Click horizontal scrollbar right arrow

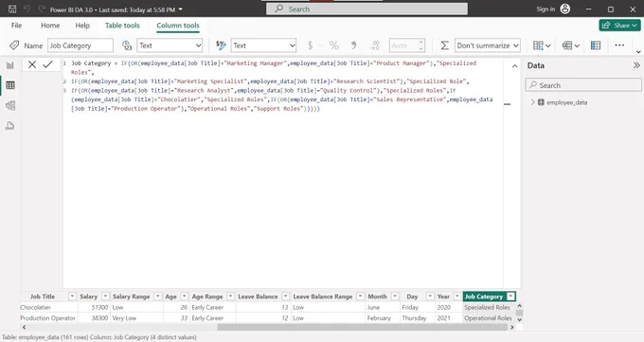click(x=512, y=327)
